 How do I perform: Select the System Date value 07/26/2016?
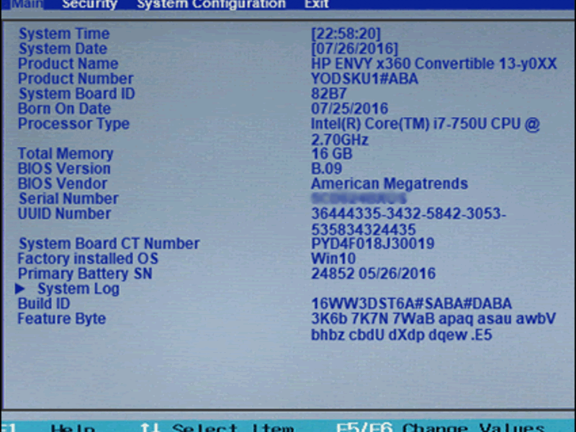(354, 49)
